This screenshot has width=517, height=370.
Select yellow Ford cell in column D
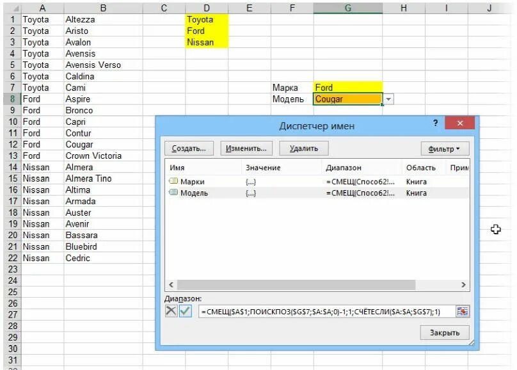click(x=207, y=31)
